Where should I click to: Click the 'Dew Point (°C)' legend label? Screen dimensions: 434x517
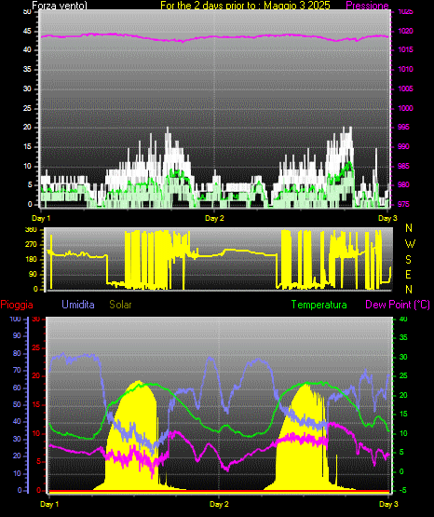tap(398, 305)
